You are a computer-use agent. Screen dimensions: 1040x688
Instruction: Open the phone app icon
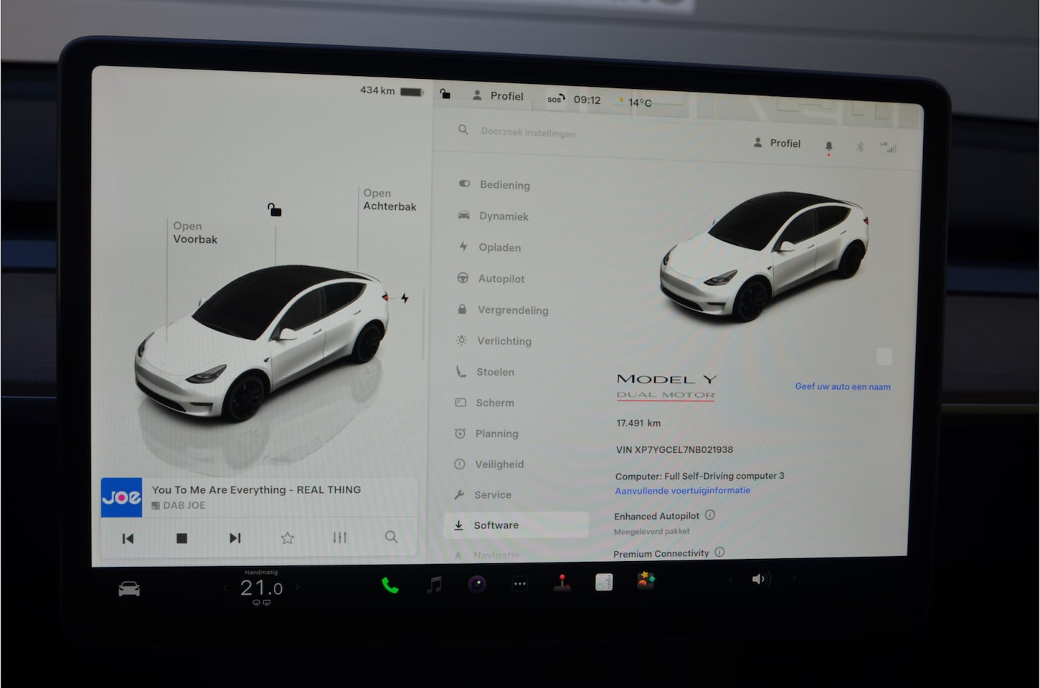click(389, 586)
